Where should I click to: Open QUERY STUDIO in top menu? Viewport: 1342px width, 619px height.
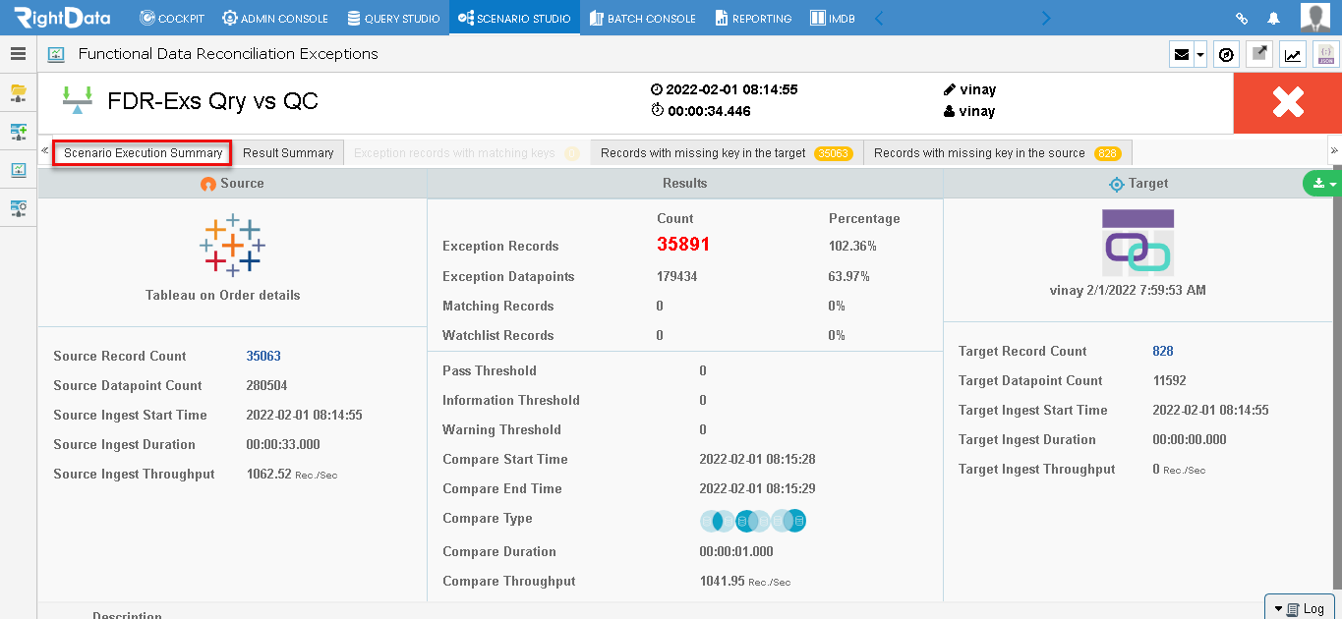(x=393, y=18)
